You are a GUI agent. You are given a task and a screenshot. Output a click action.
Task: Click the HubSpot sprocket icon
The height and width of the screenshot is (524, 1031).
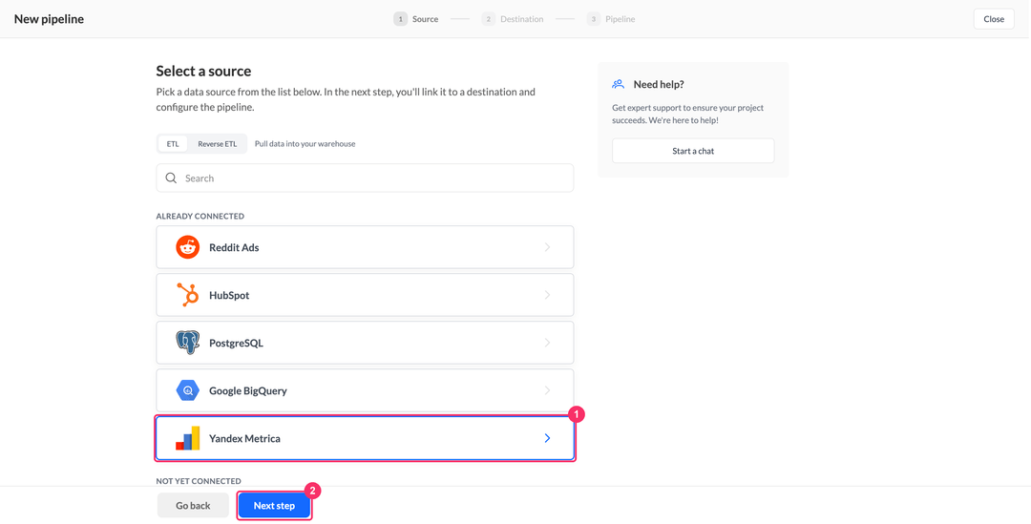(187, 295)
